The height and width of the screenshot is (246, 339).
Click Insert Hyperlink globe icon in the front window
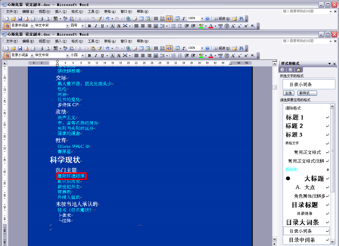click(128, 48)
